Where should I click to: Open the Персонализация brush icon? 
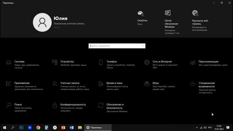[193, 63]
